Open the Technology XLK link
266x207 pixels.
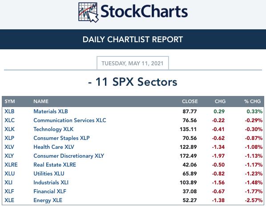53,129
